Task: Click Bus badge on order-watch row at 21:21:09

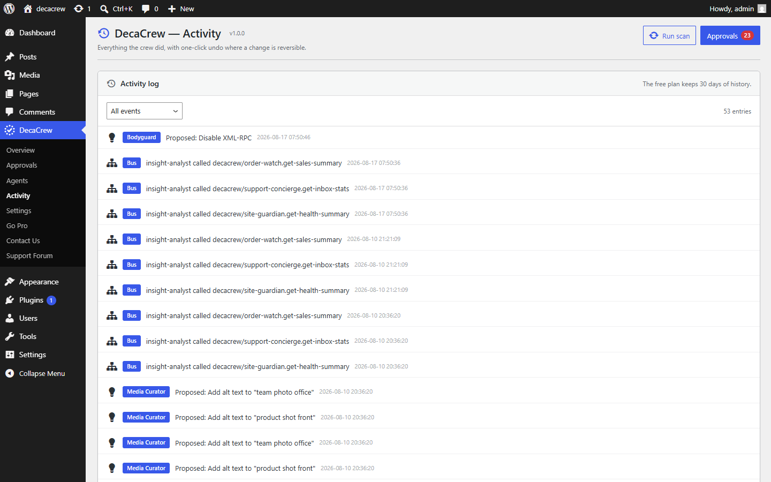Action: click(132, 239)
